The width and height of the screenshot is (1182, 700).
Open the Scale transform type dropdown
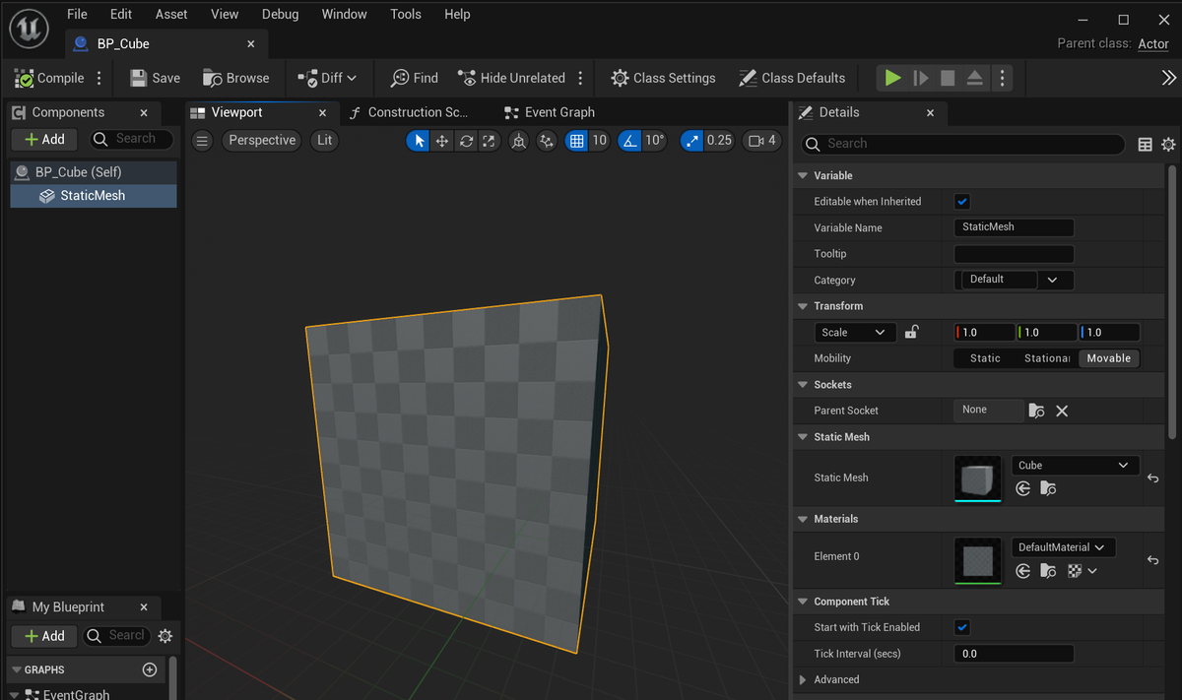point(855,332)
